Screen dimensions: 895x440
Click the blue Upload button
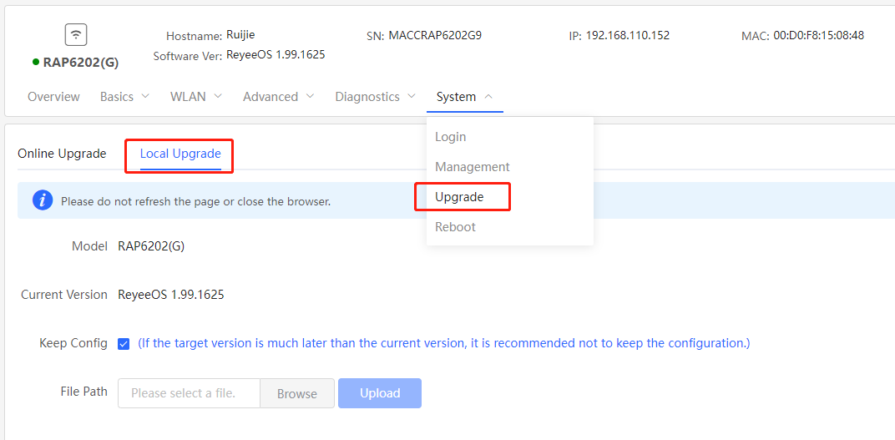[x=380, y=393]
